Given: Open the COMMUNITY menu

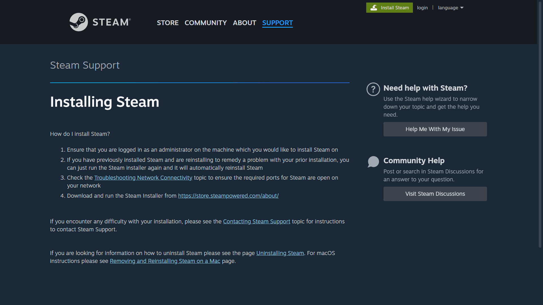Looking at the screenshot, I should click(206, 23).
